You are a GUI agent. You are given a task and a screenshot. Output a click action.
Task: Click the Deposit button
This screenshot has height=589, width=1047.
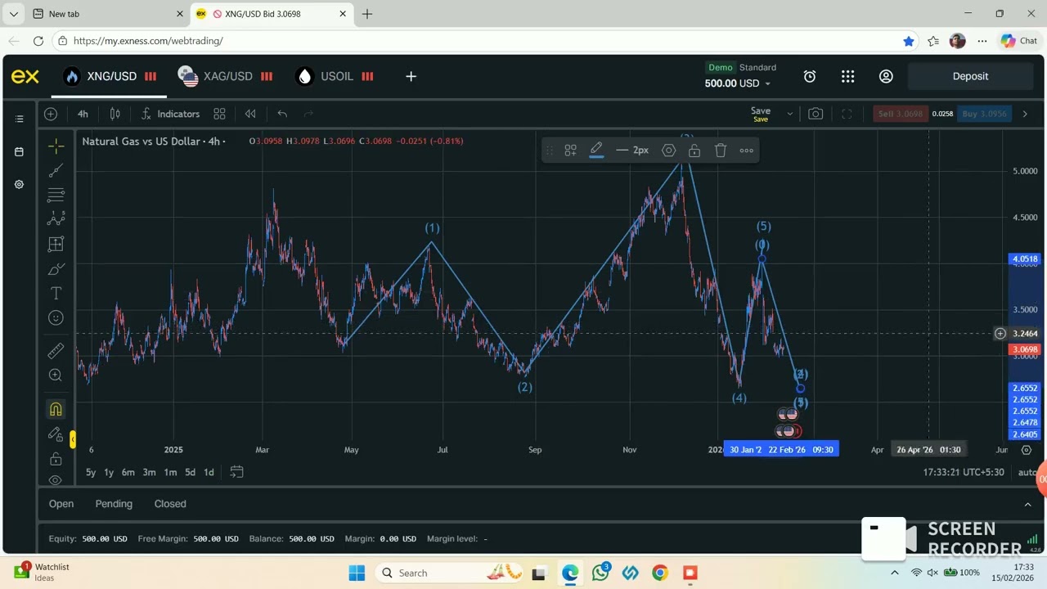coord(970,76)
